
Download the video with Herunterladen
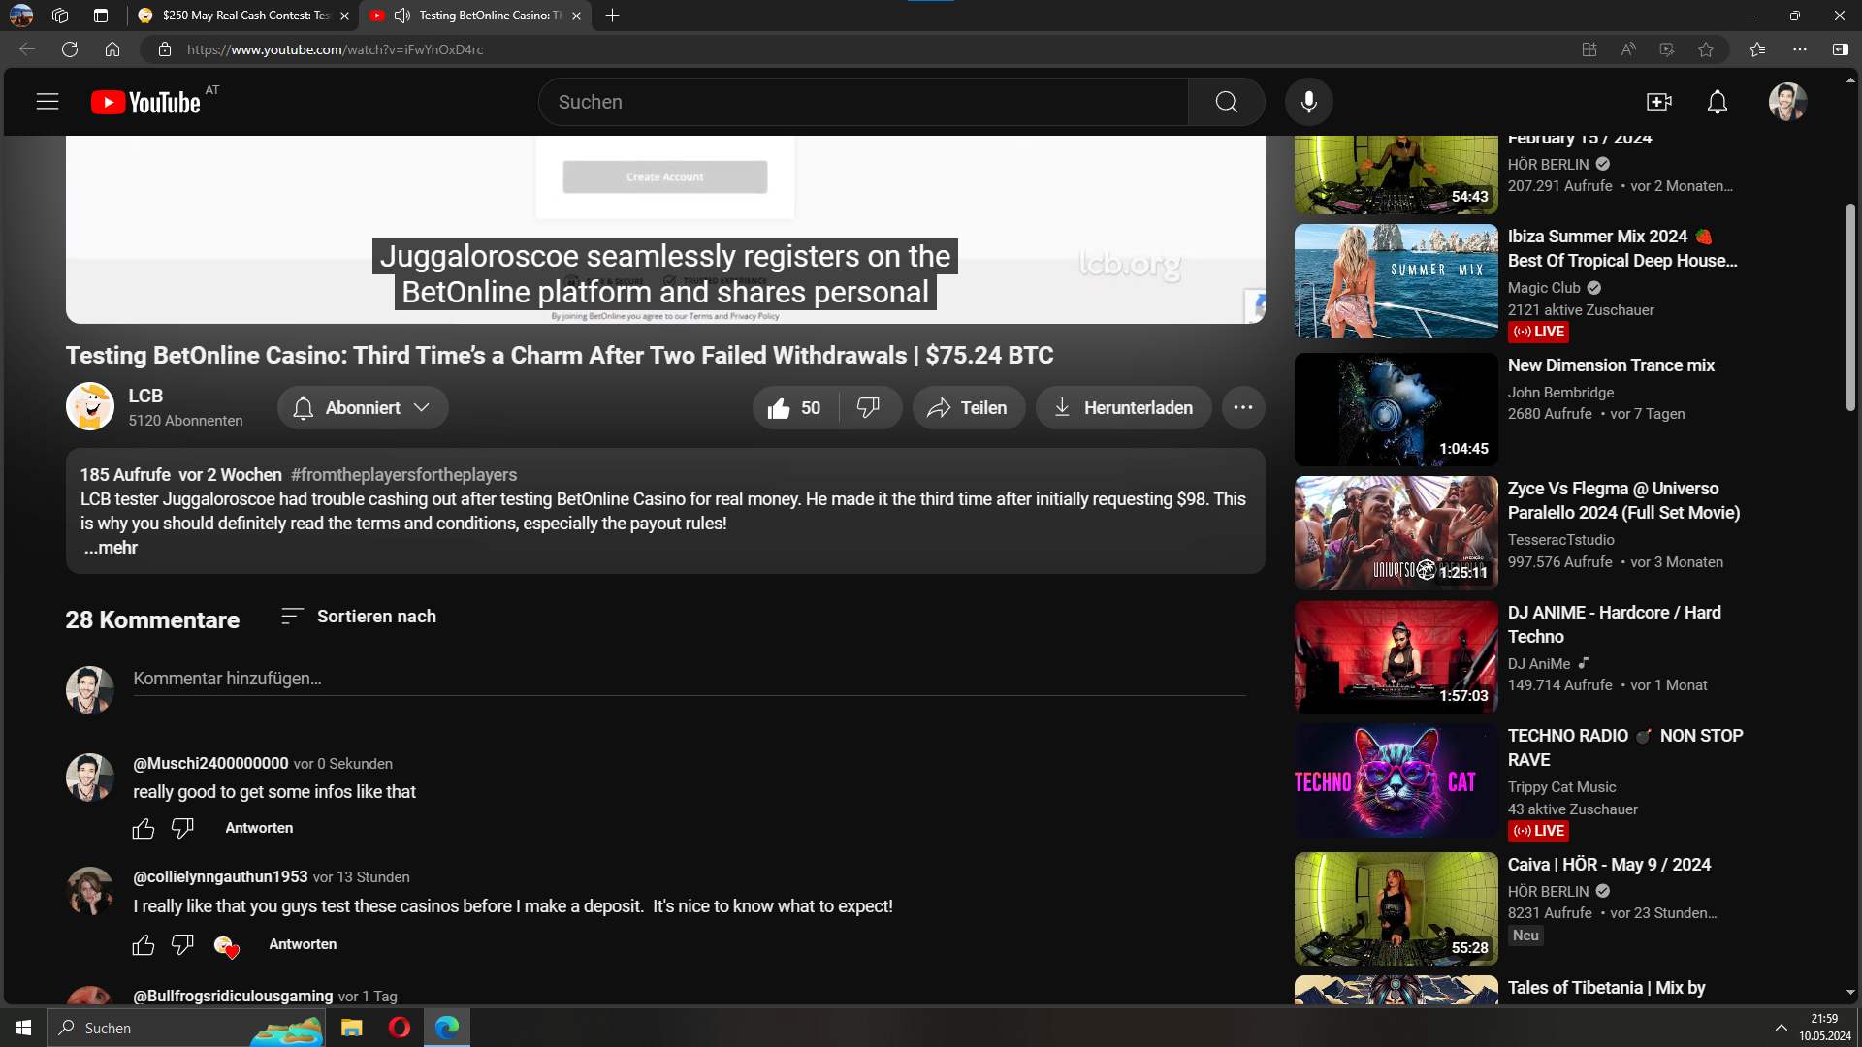click(x=1124, y=408)
